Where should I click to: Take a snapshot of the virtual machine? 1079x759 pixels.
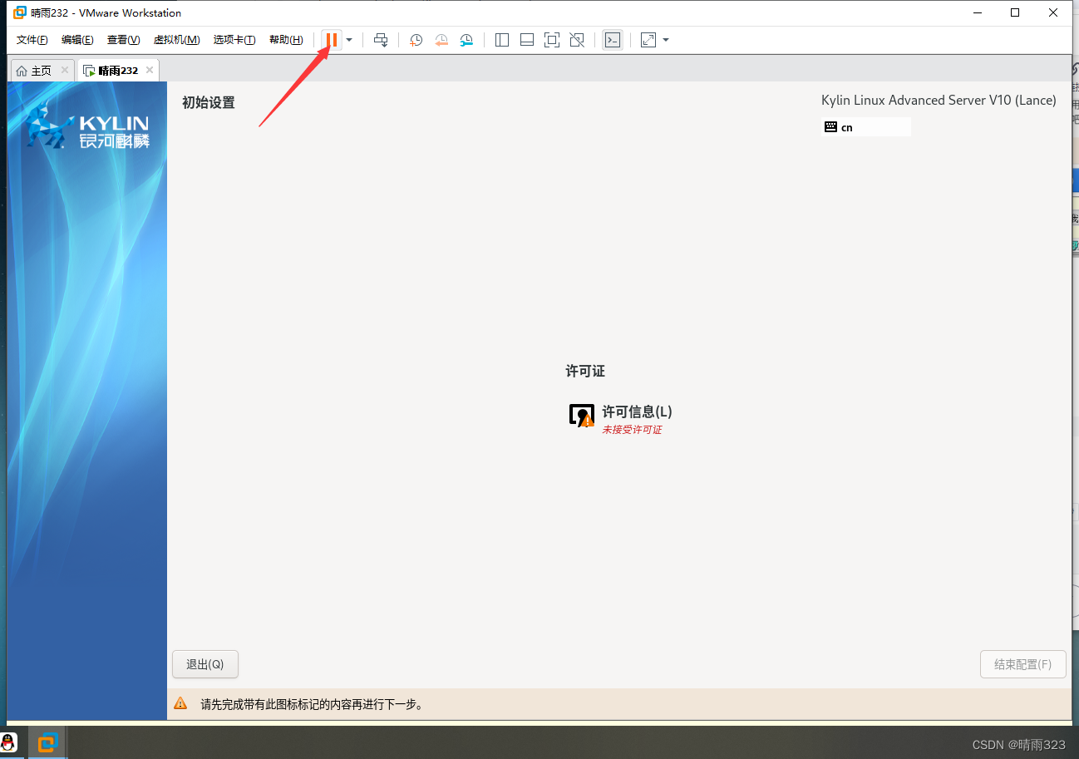click(416, 40)
